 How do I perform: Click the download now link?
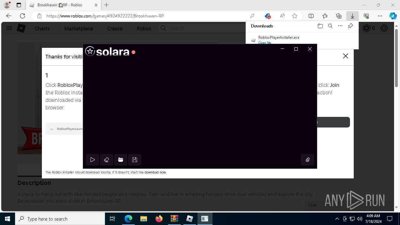[x=155, y=172]
